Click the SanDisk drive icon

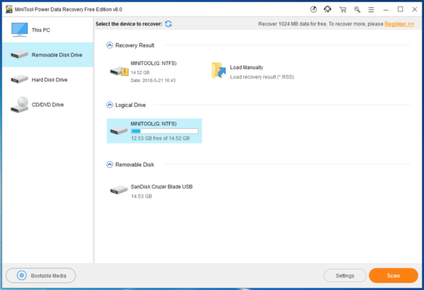point(119,190)
